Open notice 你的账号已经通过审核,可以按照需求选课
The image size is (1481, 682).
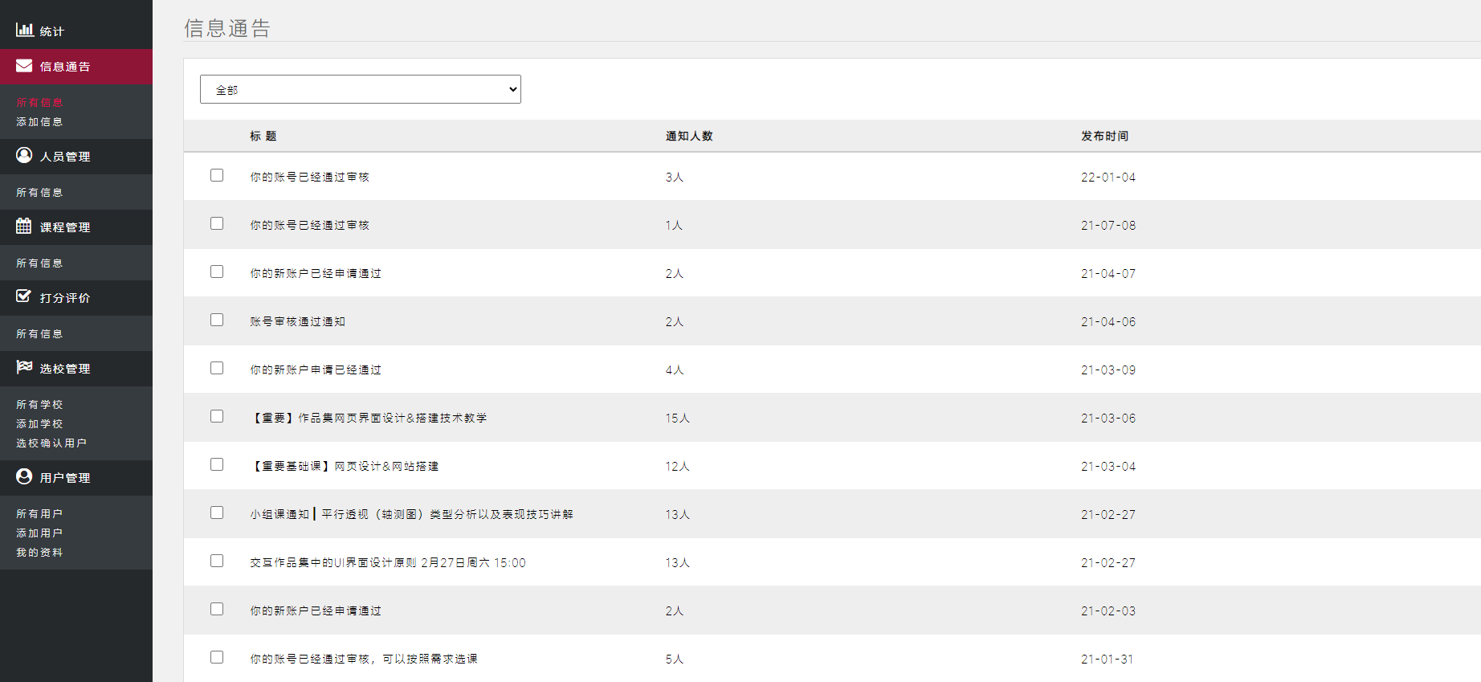tap(364, 659)
